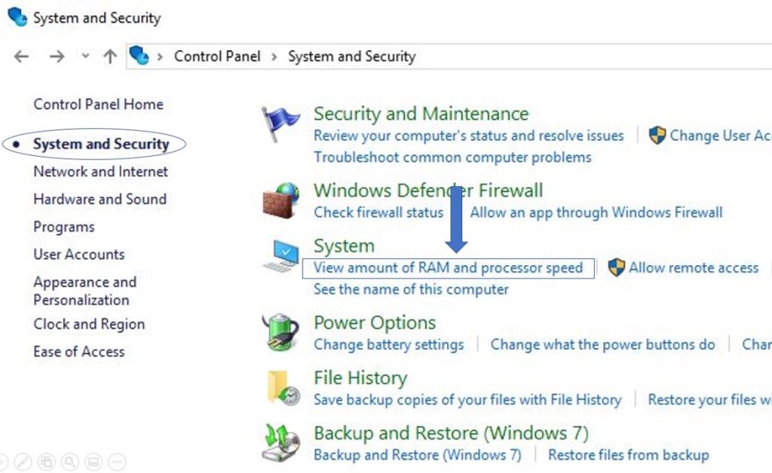The image size is (772, 473).
Task: Open Network and Internet category
Action: pos(100,172)
